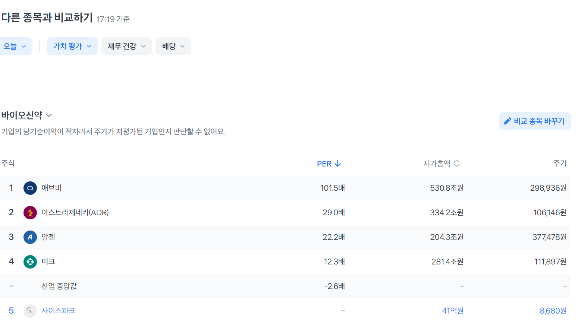Screen dimensions: 578x327
Task: Click the 111,897원 price
Action: 550,261
